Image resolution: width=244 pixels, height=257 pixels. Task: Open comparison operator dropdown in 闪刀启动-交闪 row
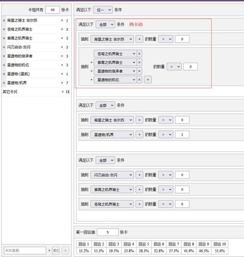[166, 175]
